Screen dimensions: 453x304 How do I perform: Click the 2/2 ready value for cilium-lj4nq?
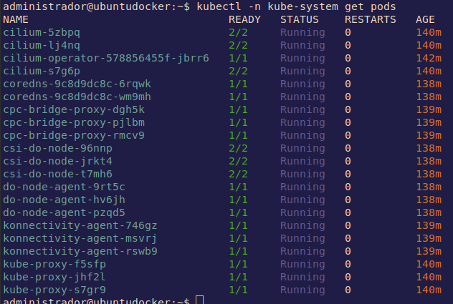[x=238, y=45]
